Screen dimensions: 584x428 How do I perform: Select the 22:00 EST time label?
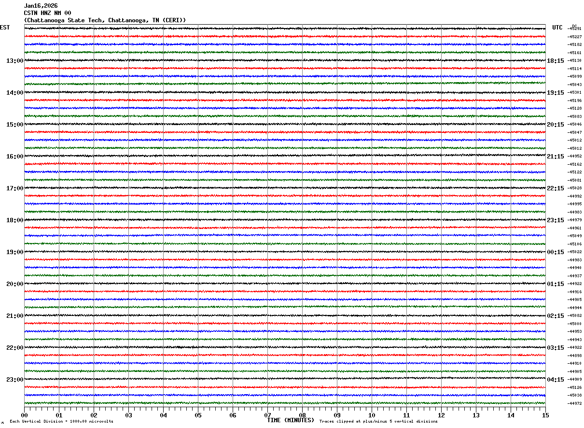click(x=14, y=348)
